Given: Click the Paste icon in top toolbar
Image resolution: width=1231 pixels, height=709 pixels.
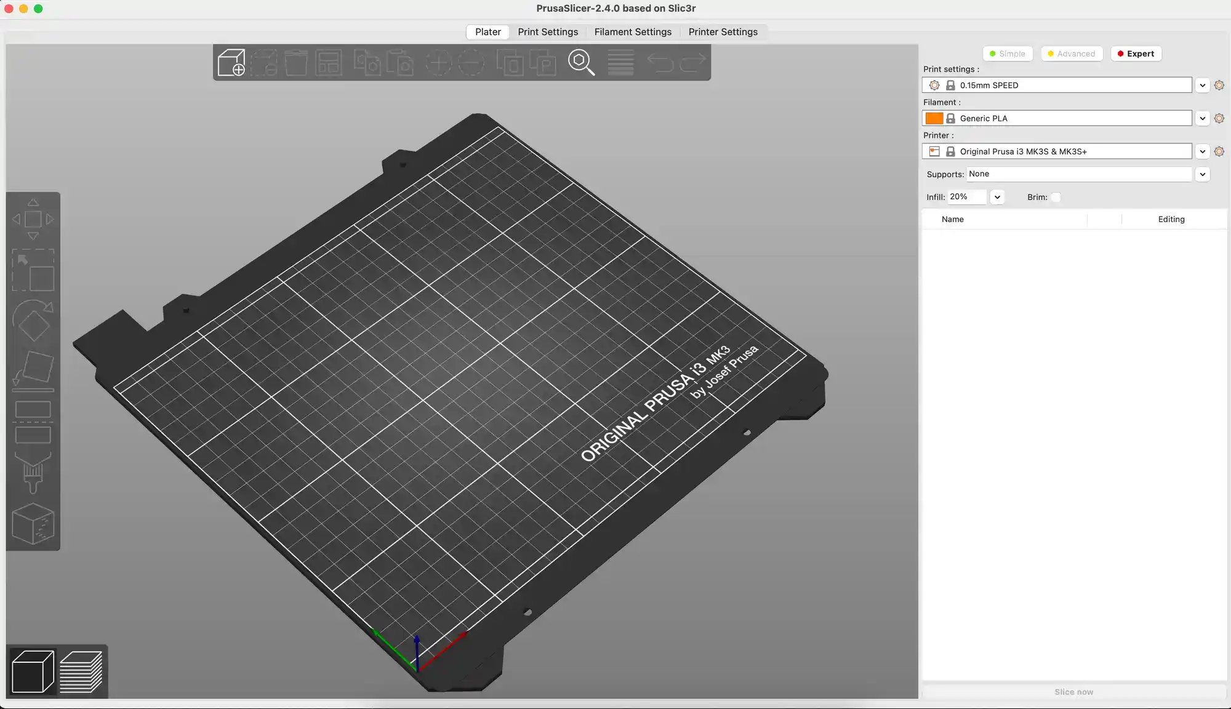Looking at the screenshot, I should [x=400, y=62].
